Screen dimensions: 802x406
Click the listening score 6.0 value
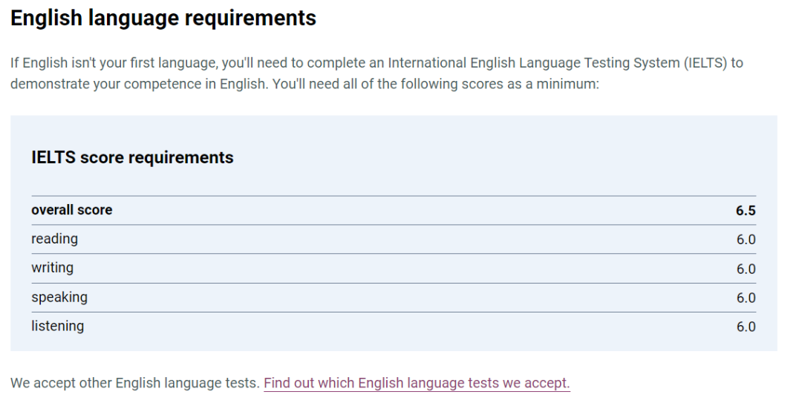click(x=746, y=327)
